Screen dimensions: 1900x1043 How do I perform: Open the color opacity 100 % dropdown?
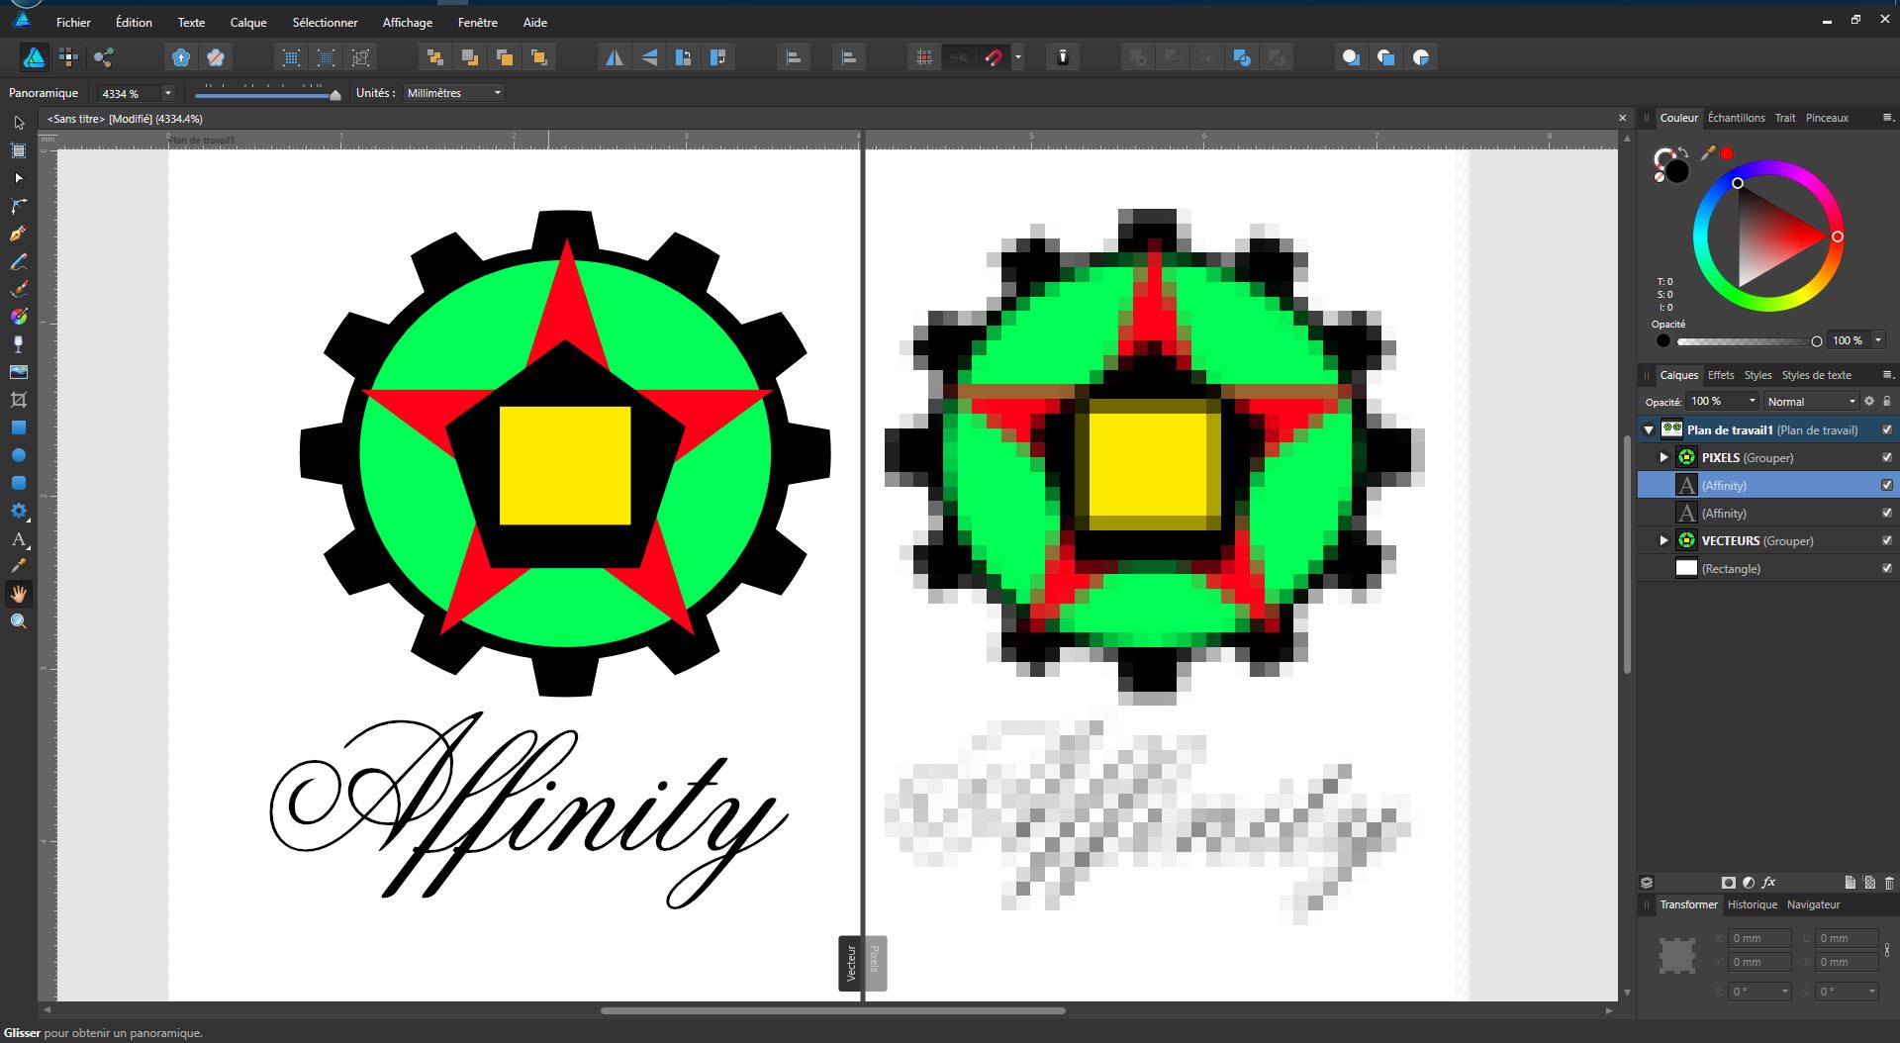tap(1877, 340)
